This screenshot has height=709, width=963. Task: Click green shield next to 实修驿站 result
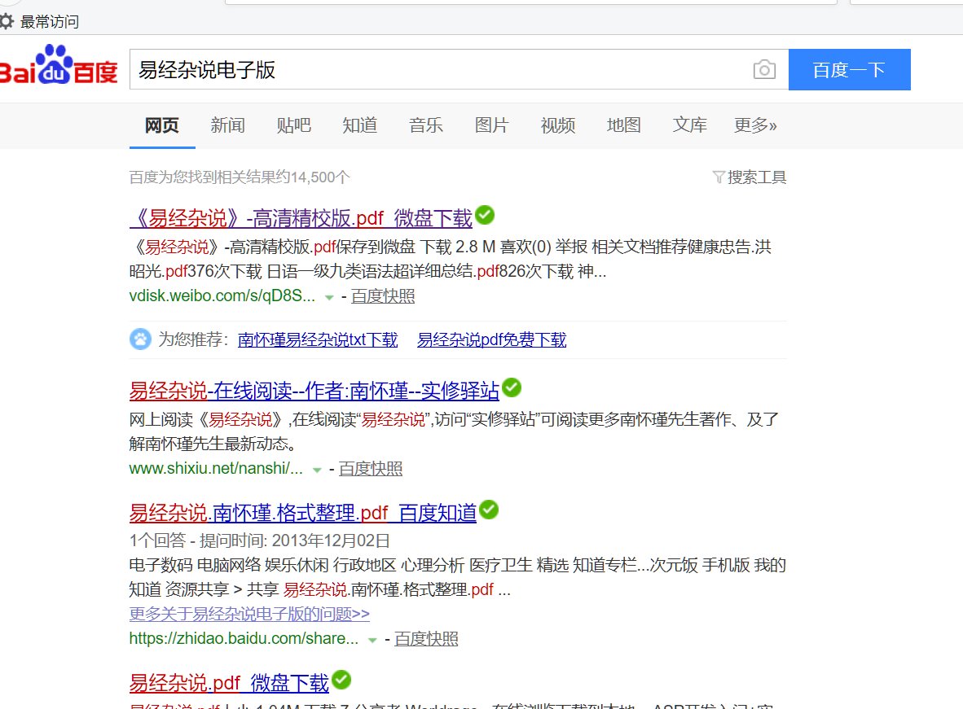512,388
